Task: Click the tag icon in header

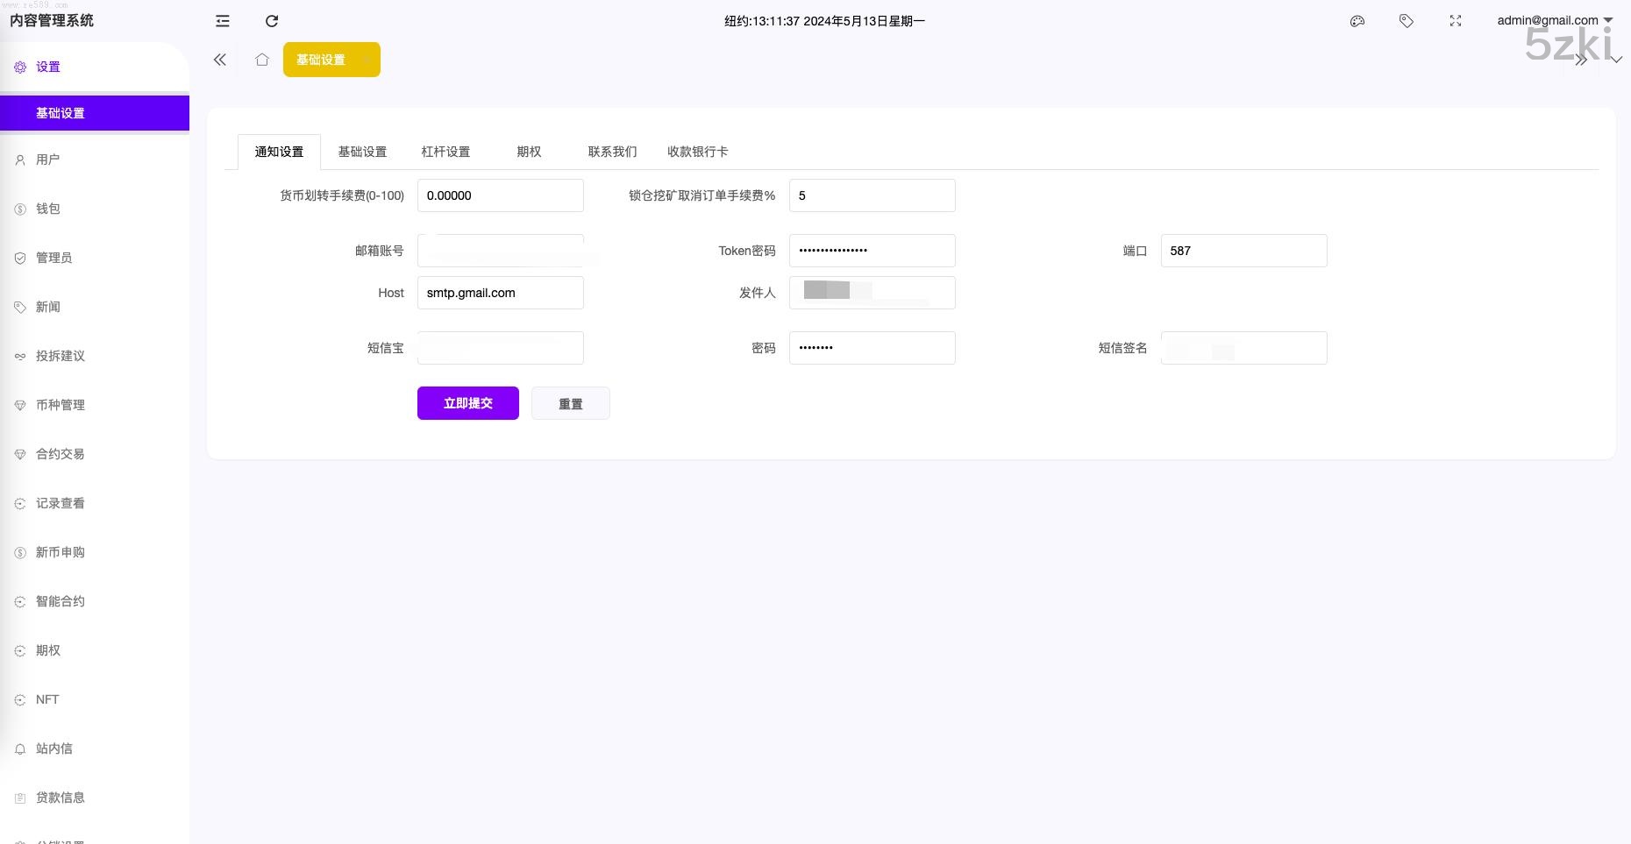Action: [x=1407, y=21]
